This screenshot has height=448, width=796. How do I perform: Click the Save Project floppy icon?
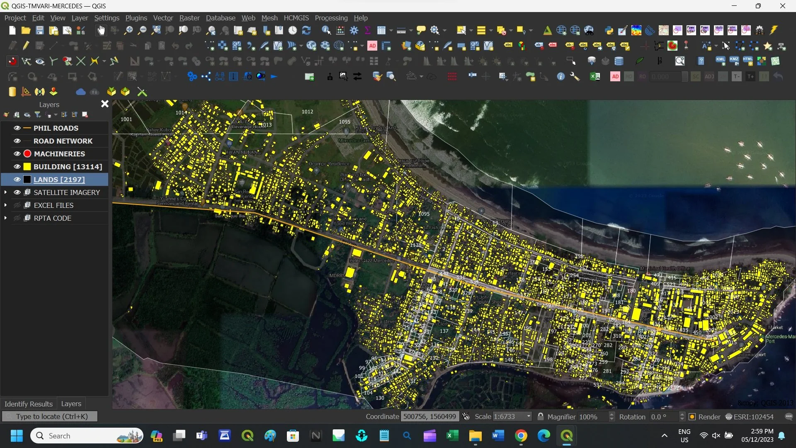39,30
